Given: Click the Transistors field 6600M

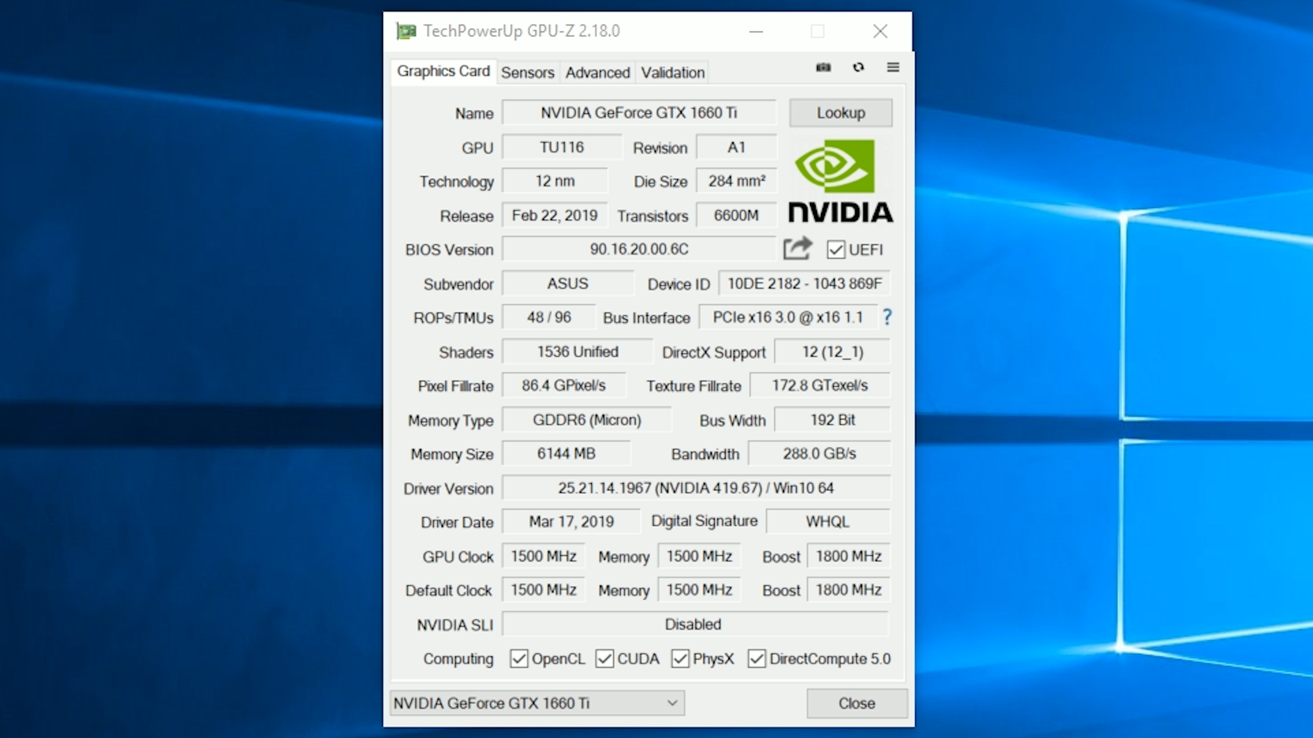Looking at the screenshot, I should click(737, 216).
